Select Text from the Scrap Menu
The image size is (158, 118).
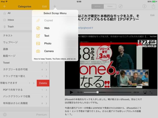(55, 36)
